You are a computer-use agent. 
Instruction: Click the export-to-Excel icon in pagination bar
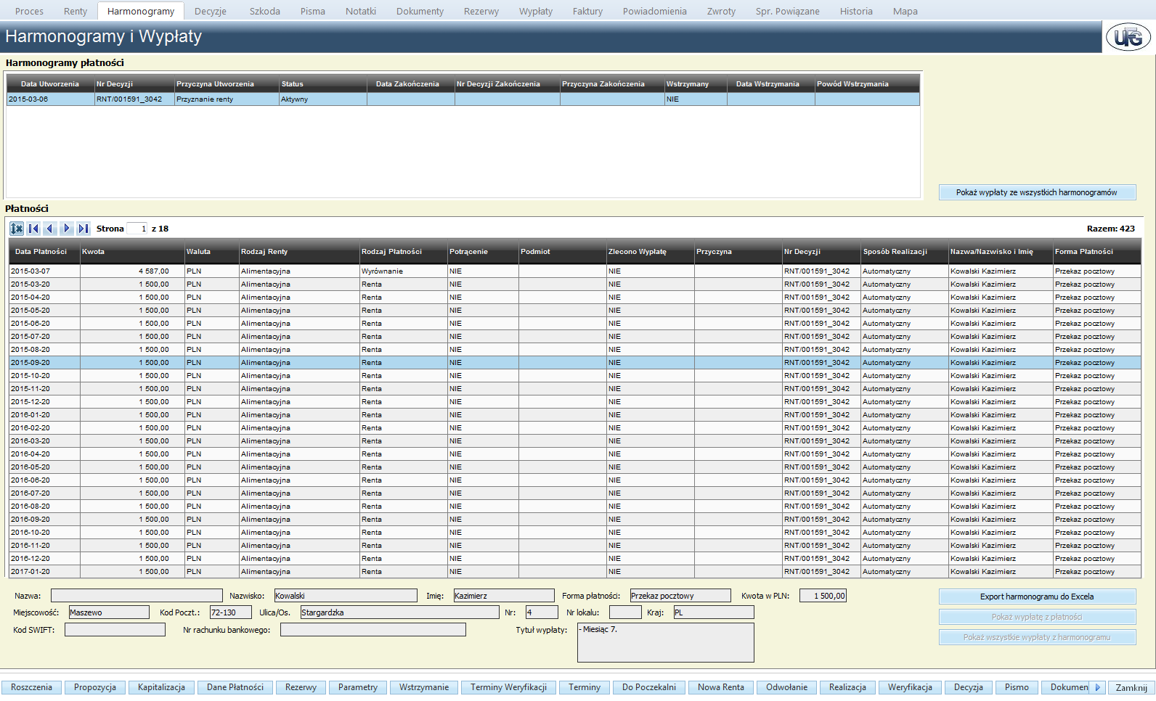17,229
